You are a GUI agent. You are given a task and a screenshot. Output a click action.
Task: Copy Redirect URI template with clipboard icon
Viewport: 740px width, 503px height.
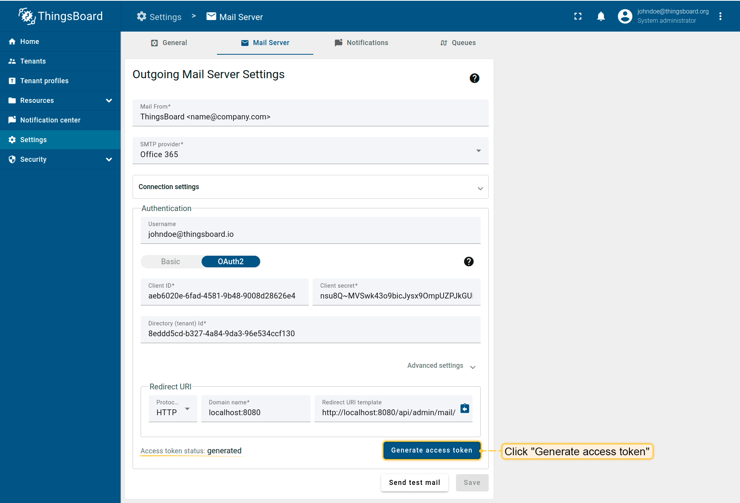tap(465, 408)
